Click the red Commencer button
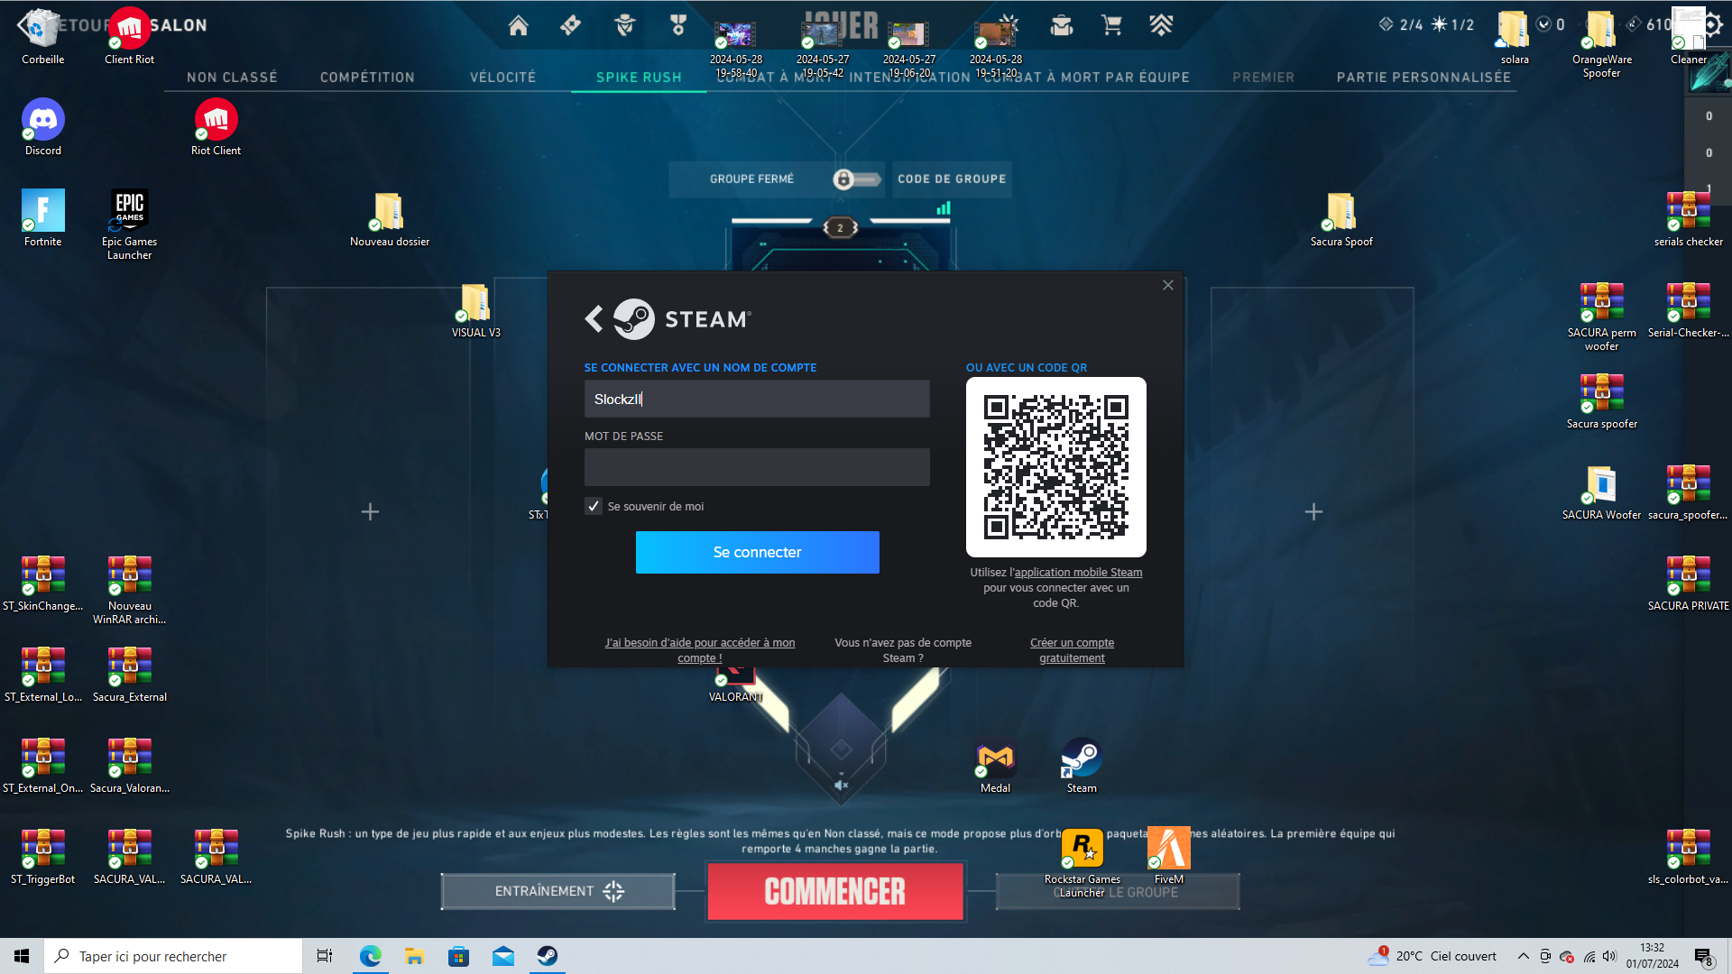Screen dimensions: 1732x974 pos(835,891)
